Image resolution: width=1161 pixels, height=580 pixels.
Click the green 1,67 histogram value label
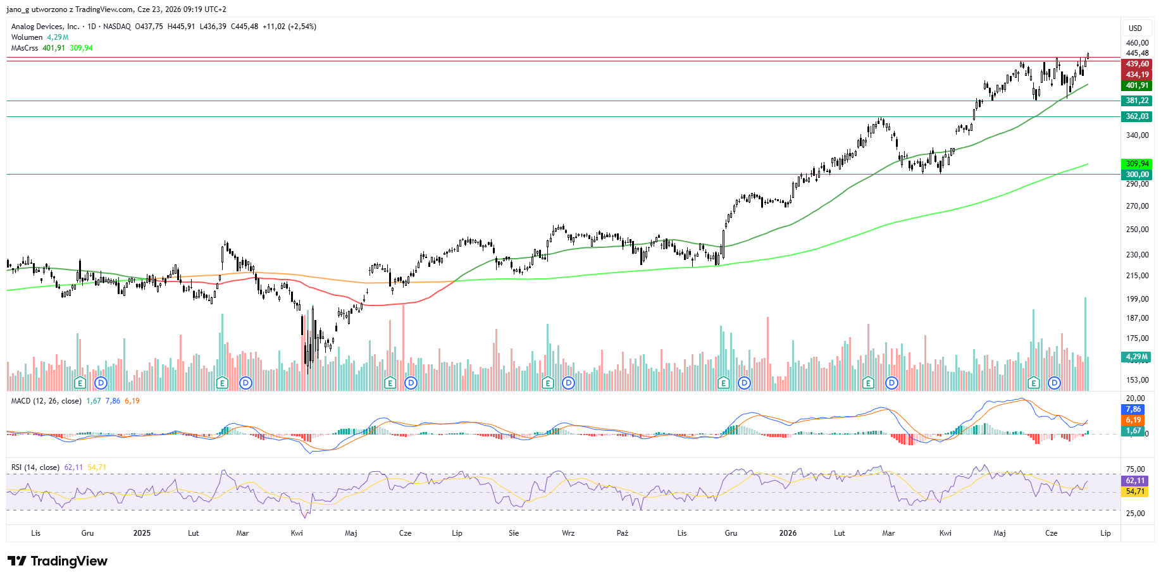[x=1133, y=431]
